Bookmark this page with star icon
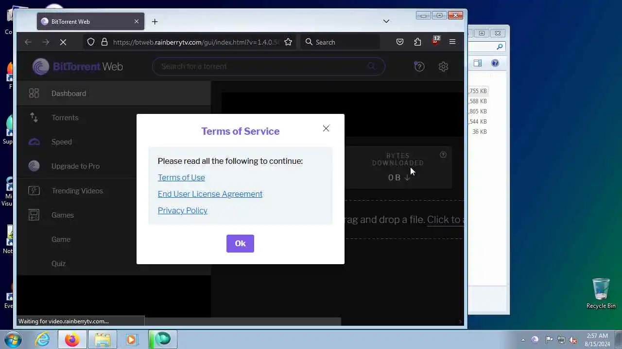The width and height of the screenshot is (622, 349). [x=288, y=42]
